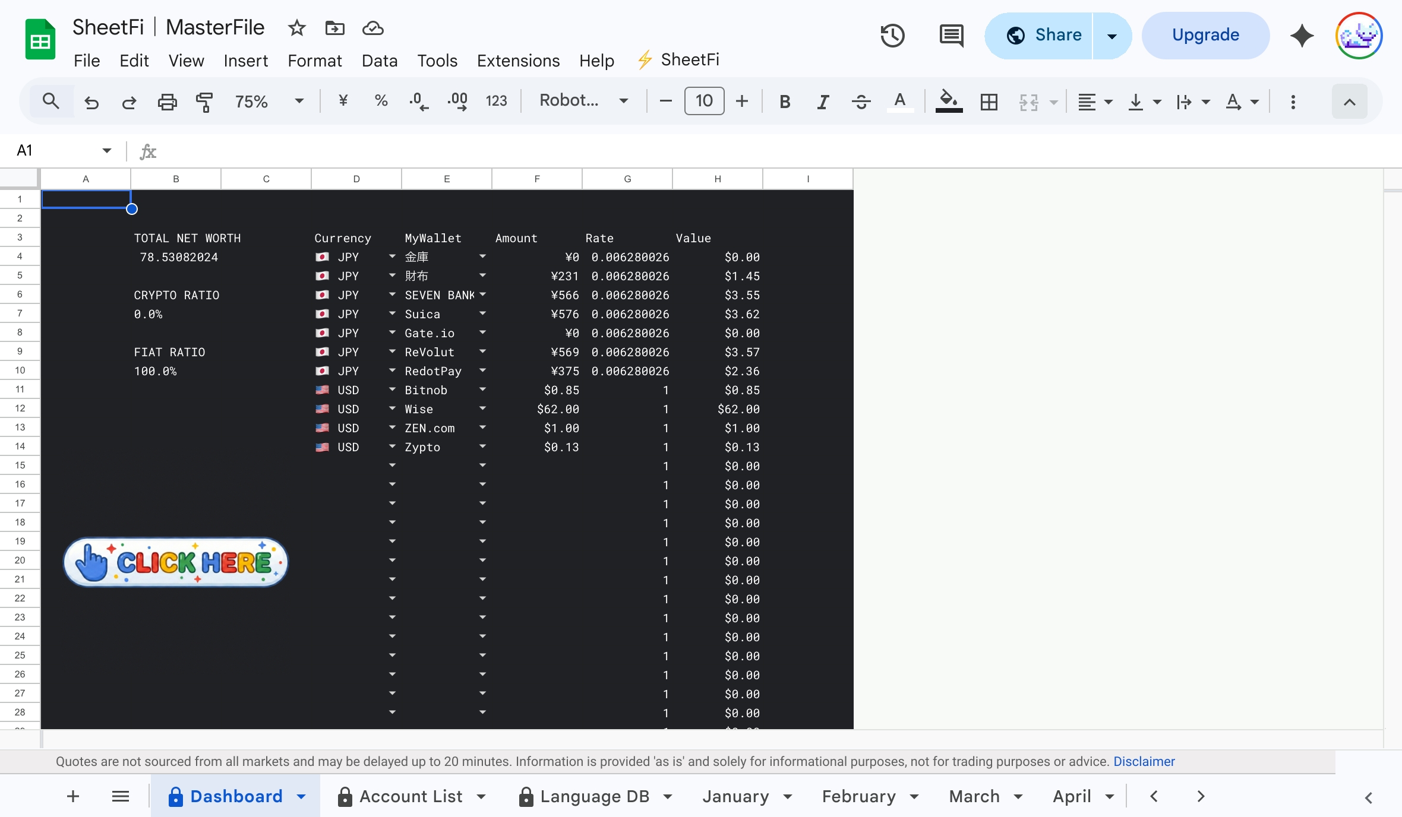Click the font size input field
This screenshot has width=1402, height=817.
point(704,101)
